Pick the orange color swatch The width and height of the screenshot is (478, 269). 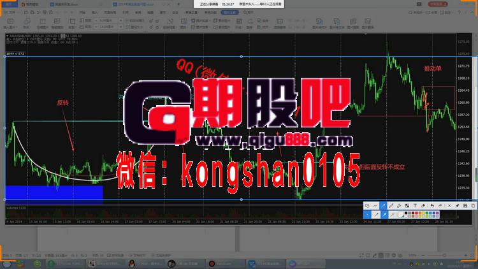coord(420,213)
